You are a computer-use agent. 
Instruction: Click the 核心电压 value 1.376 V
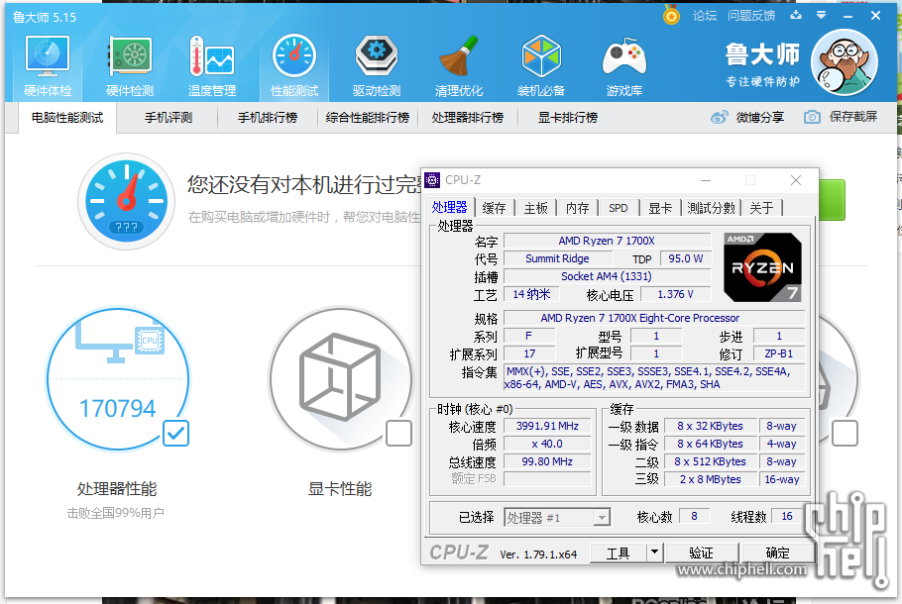[x=676, y=294]
